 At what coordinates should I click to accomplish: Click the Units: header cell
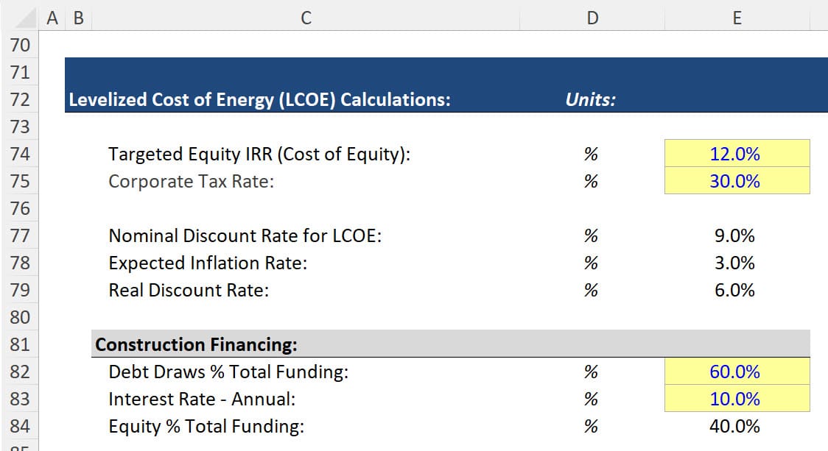pyautogui.click(x=592, y=99)
